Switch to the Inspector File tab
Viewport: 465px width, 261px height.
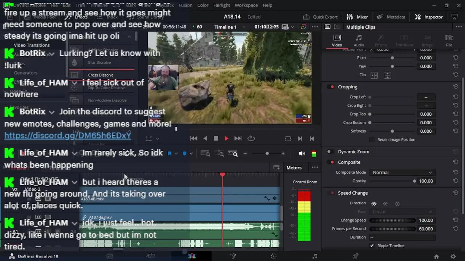tap(449, 40)
